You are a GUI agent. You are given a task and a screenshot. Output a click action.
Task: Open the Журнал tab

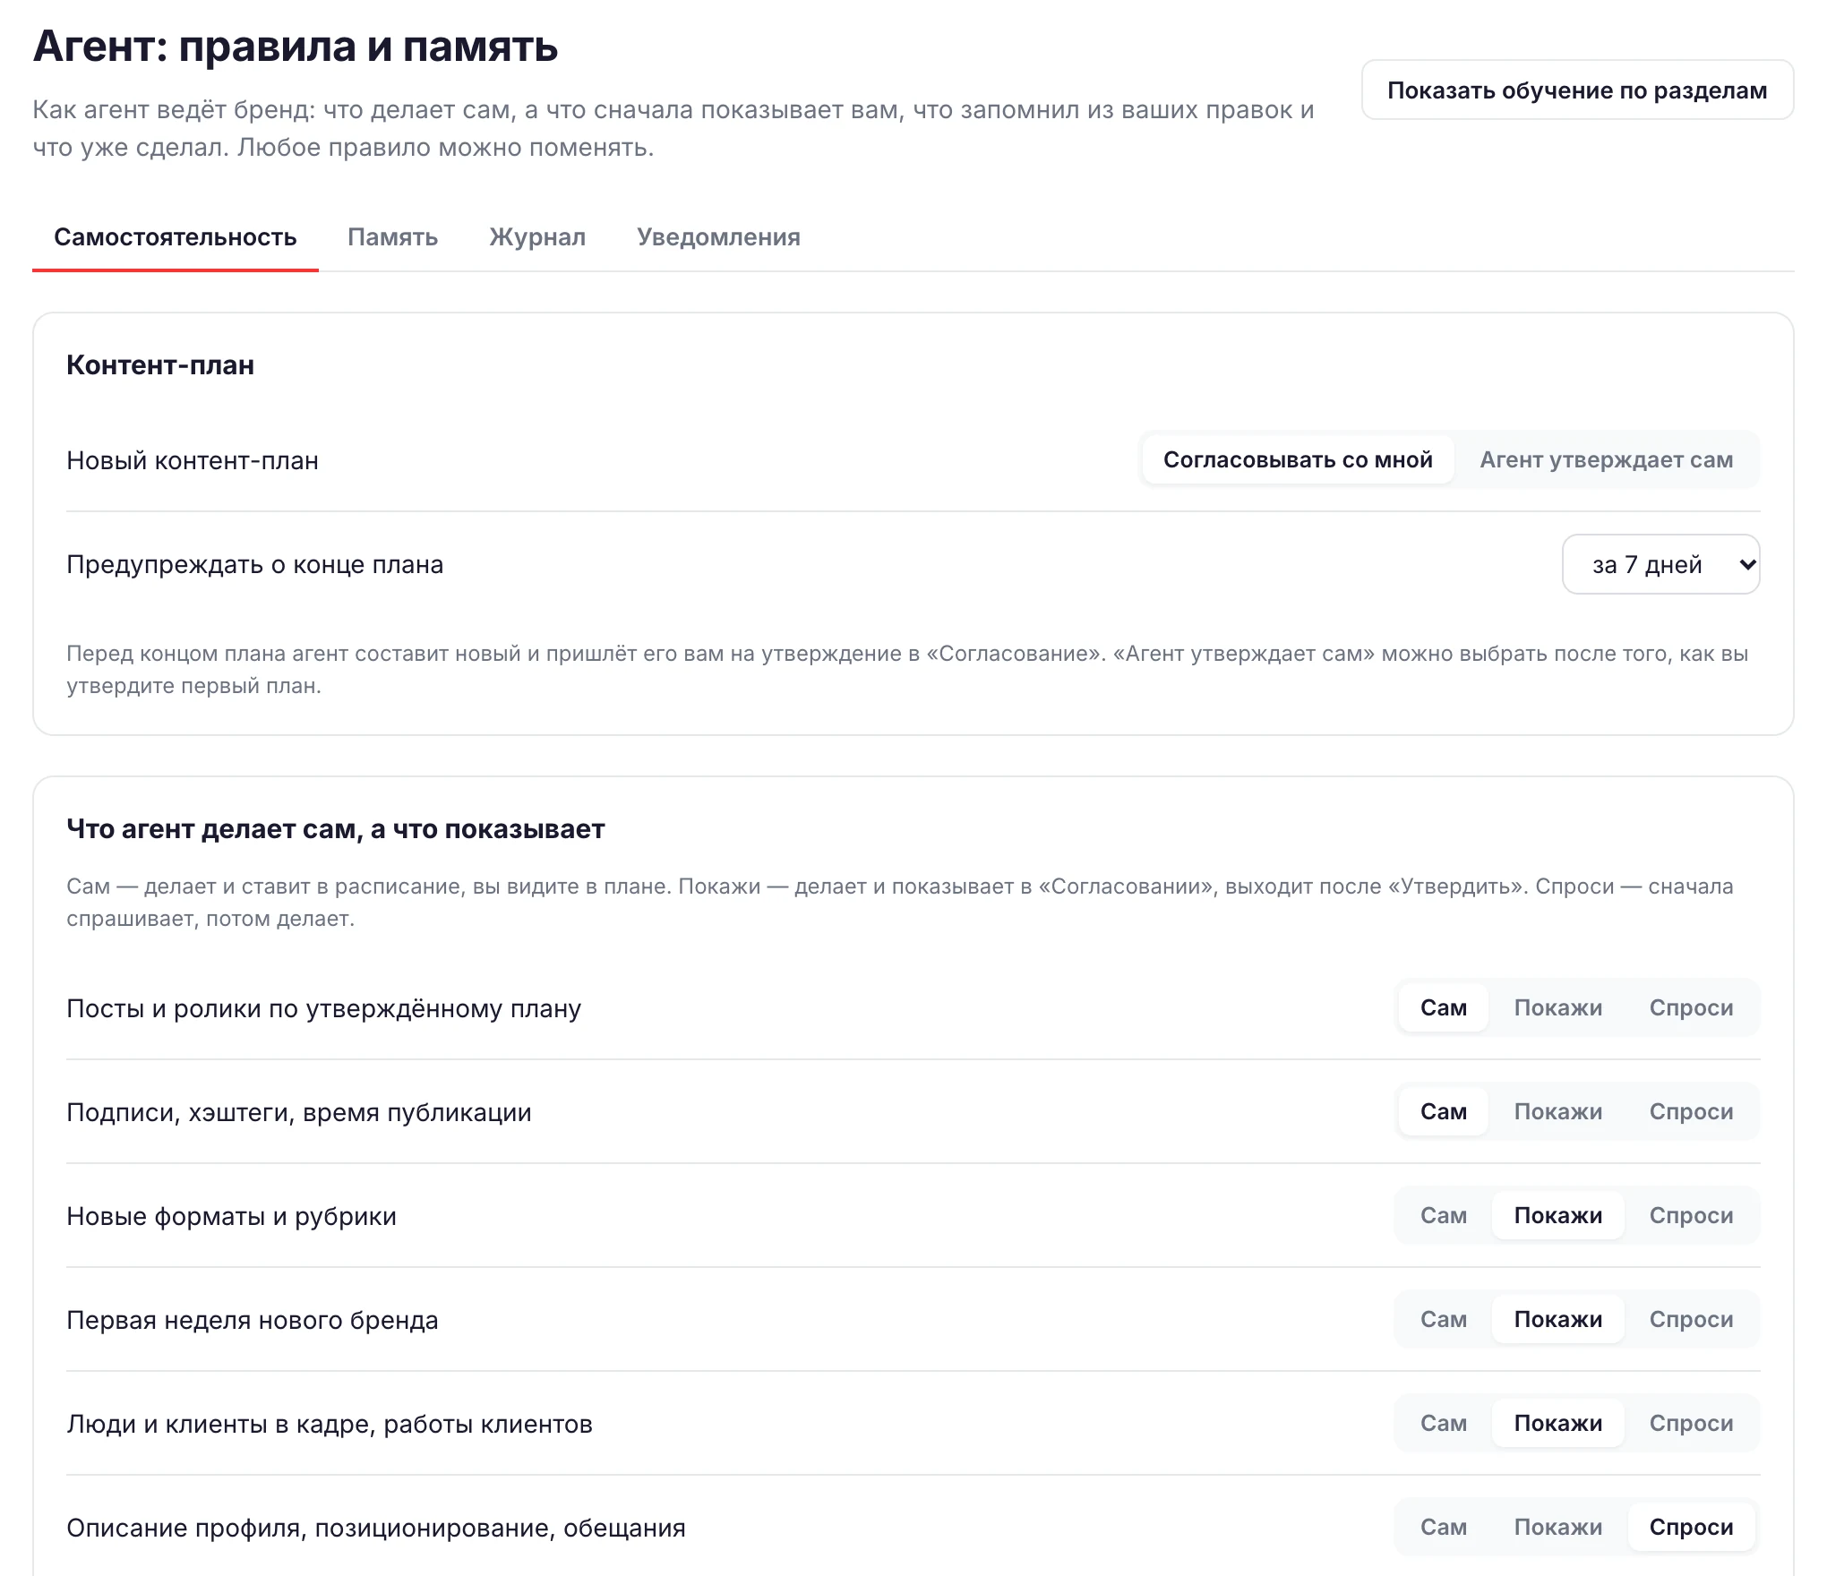tap(537, 237)
